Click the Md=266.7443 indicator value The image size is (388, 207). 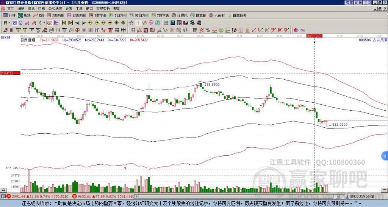[94, 40]
